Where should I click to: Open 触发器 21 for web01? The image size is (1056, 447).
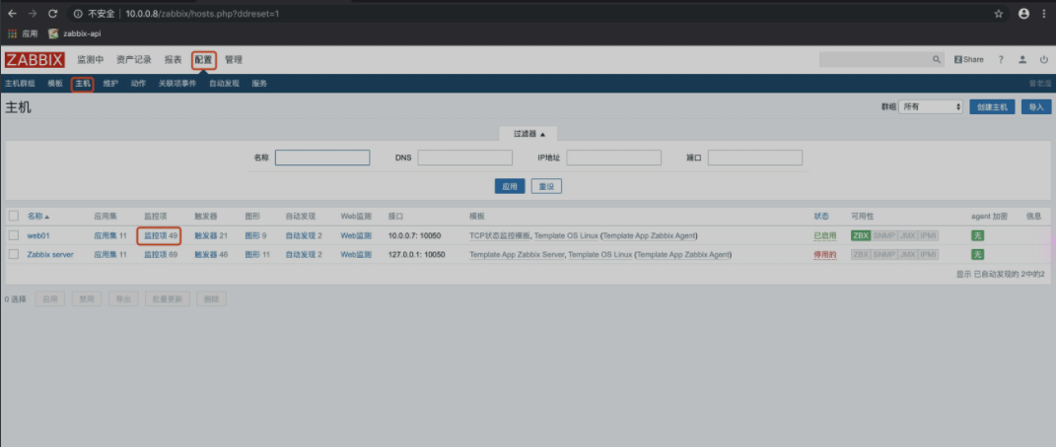[211, 236]
